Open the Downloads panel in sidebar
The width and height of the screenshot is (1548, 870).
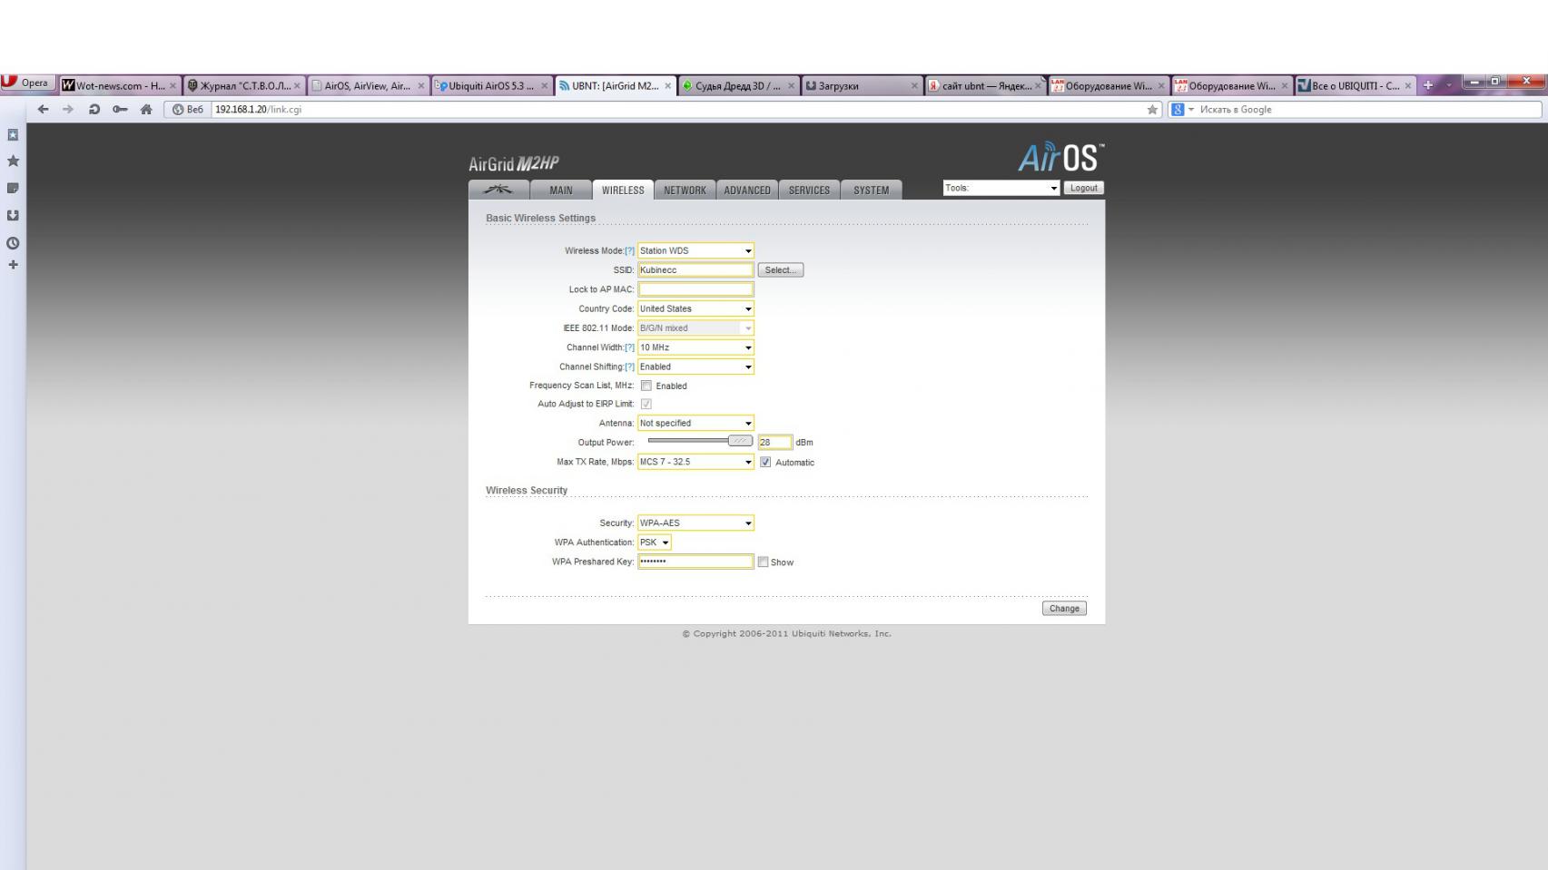(13, 215)
